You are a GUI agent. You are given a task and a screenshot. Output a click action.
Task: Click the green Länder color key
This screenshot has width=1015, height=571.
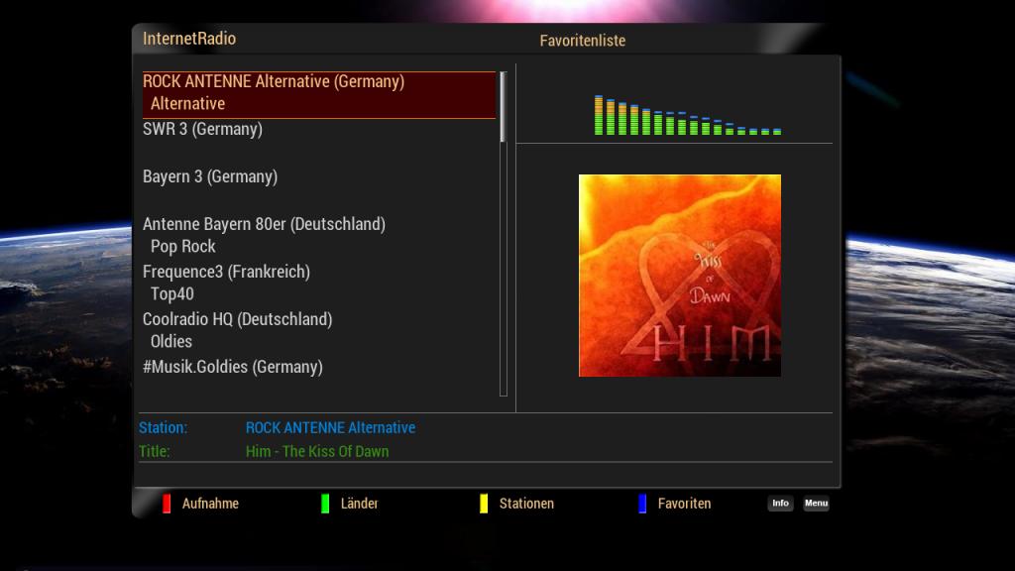click(325, 504)
